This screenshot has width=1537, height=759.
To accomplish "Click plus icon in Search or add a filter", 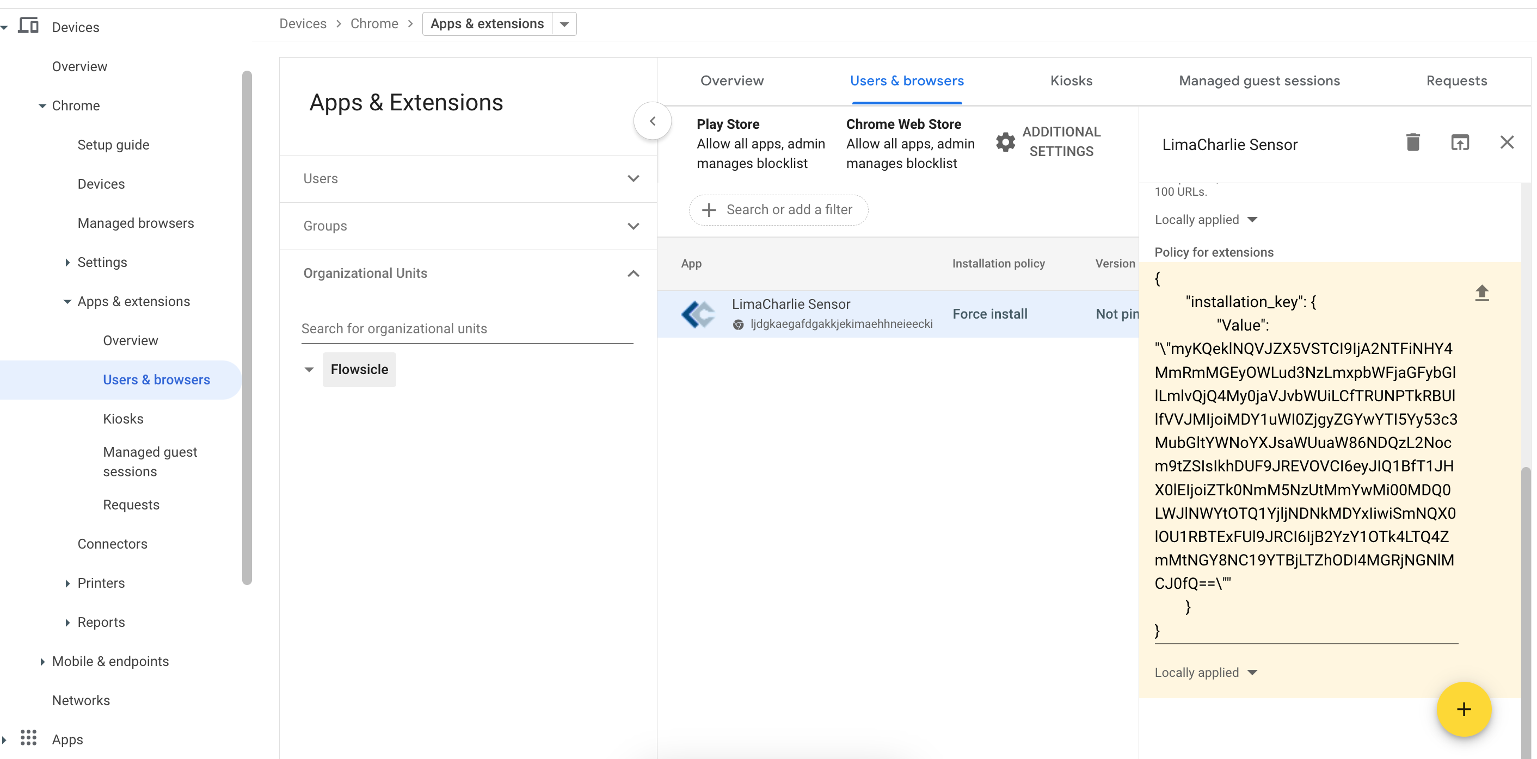I will coord(708,210).
